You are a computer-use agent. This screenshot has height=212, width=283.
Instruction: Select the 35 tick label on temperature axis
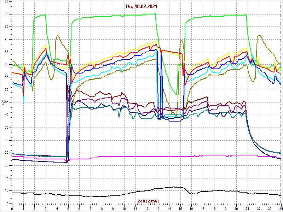click(6, 128)
